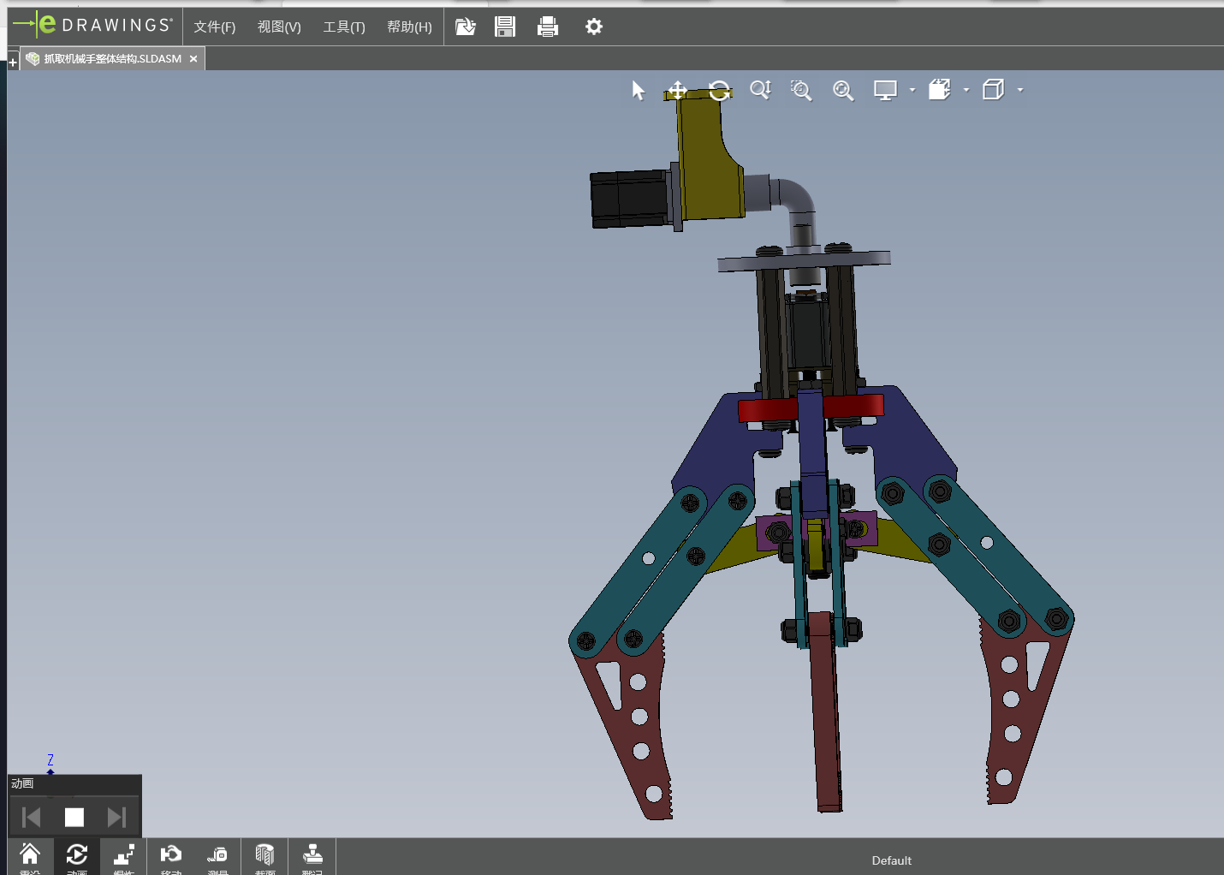
Task: Open the Stamp tool
Action: pyautogui.click(x=312, y=855)
